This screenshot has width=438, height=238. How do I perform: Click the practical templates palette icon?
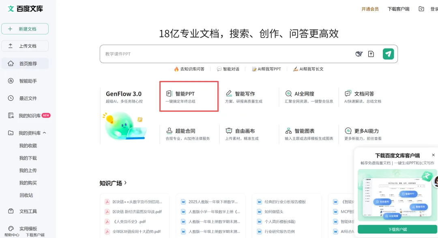coord(11,229)
